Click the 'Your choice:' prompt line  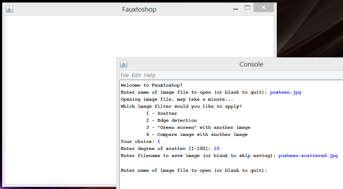[x=140, y=141]
